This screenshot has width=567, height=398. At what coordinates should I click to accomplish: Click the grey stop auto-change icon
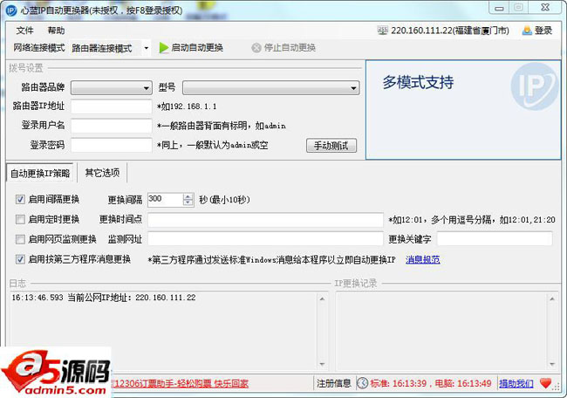point(256,48)
